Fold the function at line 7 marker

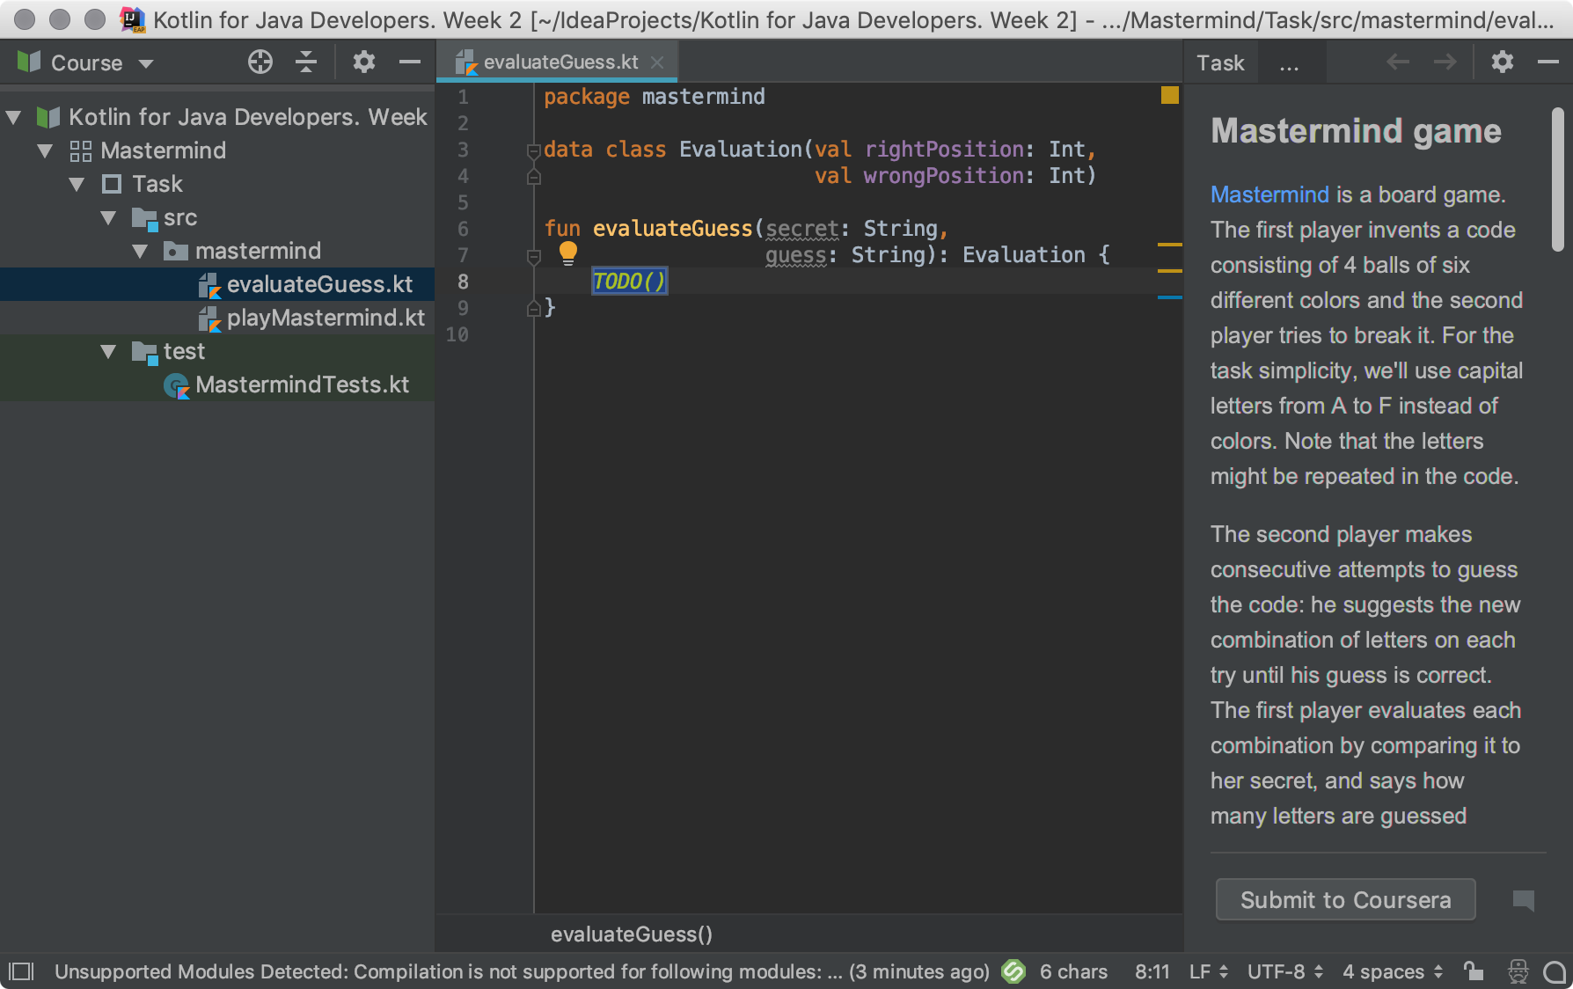tap(533, 256)
